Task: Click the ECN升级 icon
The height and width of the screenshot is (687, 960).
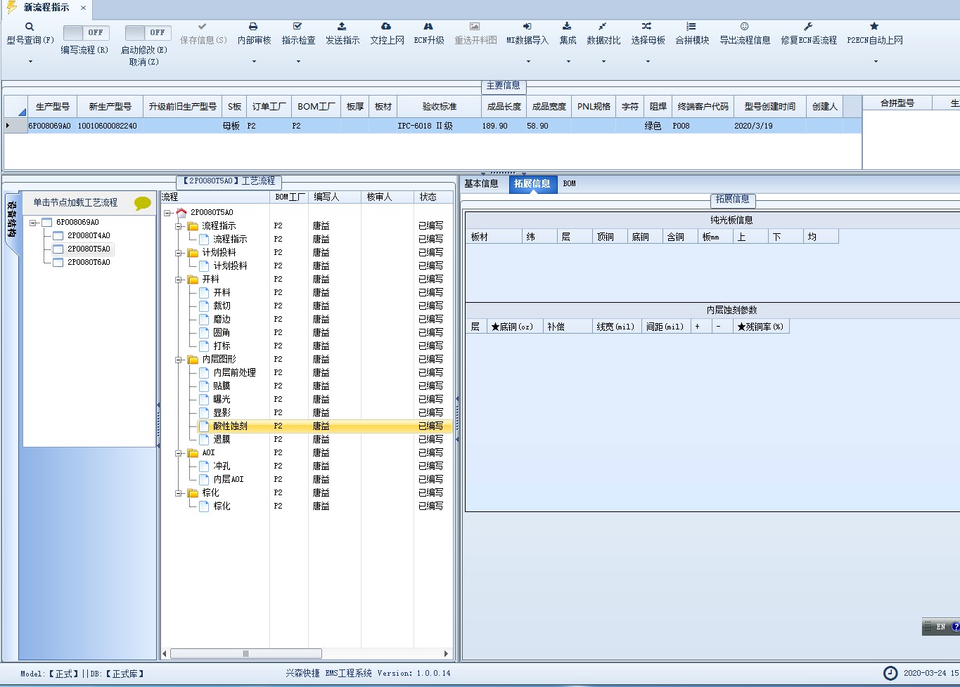Action: click(x=429, y=27)
